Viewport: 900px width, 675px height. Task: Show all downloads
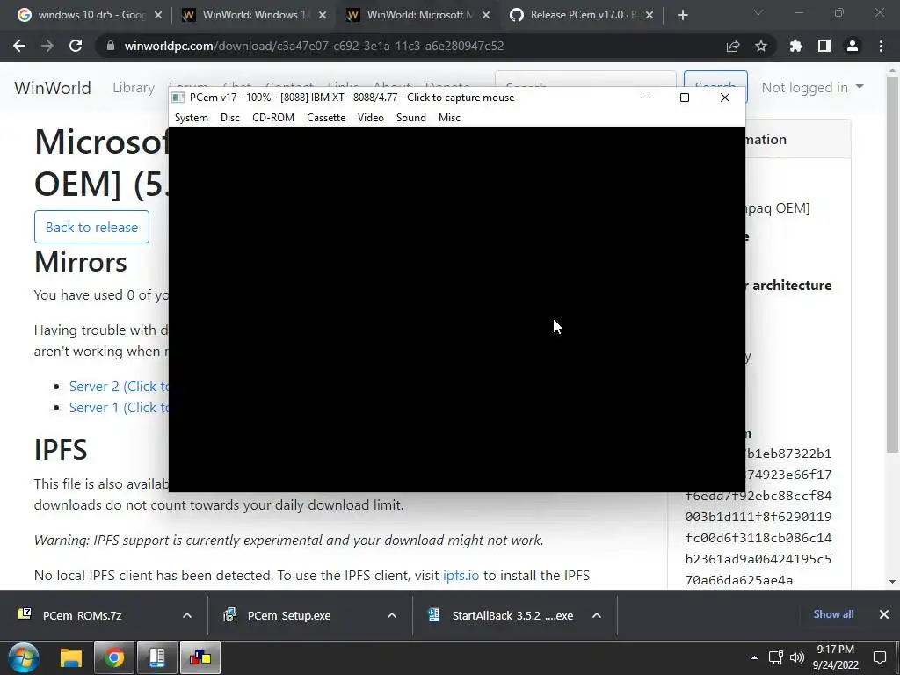(833, 614)
